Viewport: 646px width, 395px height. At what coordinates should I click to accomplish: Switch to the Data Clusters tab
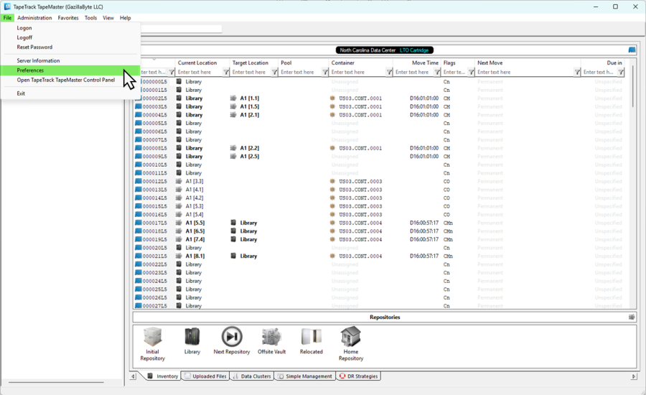(x=252, y=376)
